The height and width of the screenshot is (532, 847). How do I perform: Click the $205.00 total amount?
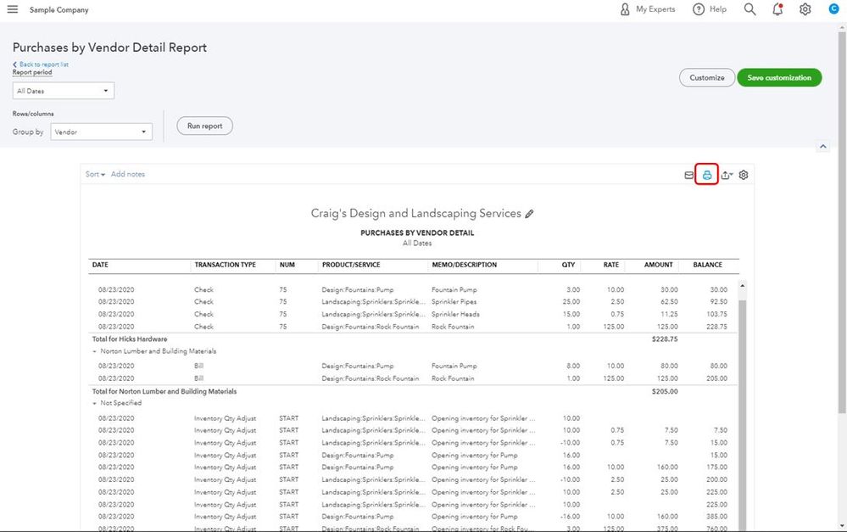(665, 391)
